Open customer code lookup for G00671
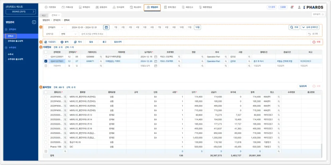Image resolution: width=331 pixels, height=165 pixels. click(101, 61)
